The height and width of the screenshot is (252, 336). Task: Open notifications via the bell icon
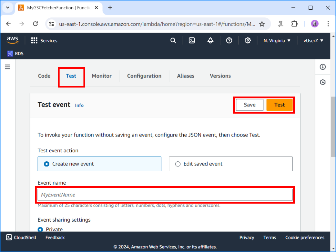(210, 40)
